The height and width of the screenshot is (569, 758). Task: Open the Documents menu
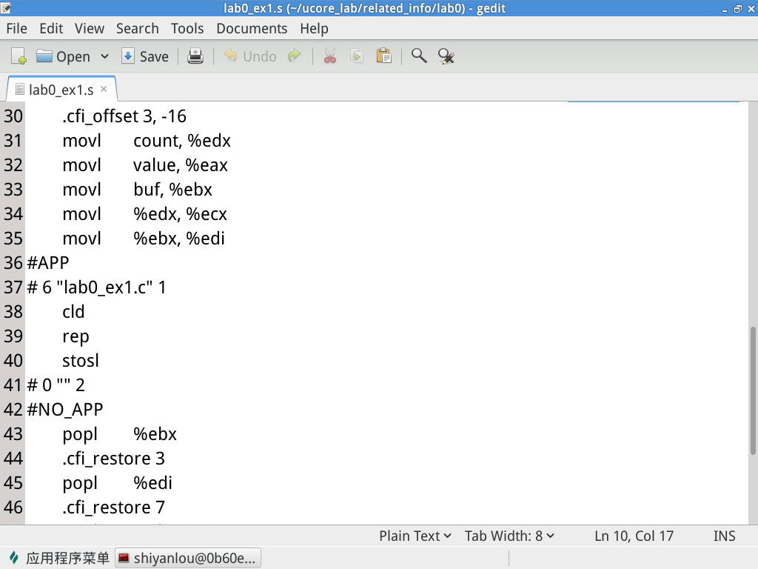coord(252,28)
